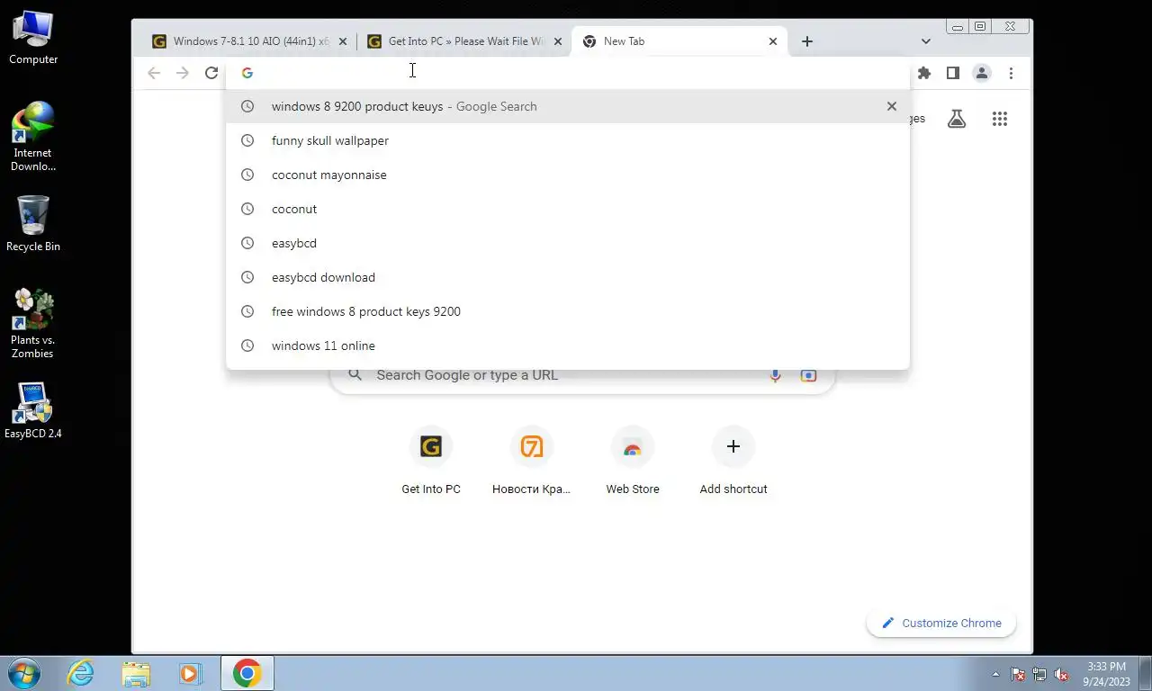
Task: Open the Google apps grid
Action: click(999, 119)
